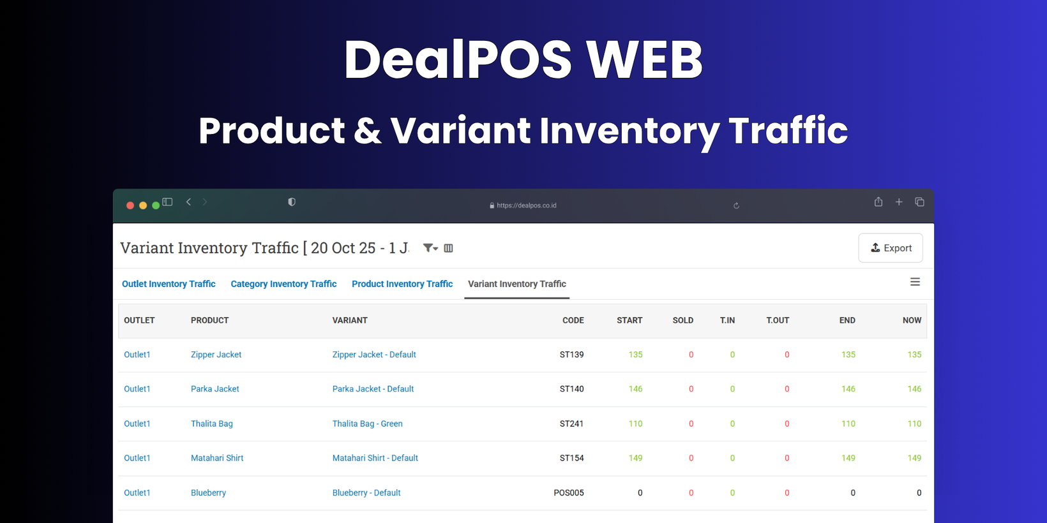Toggle the browser sidebar icon
The image size is (1047, 523).
167,202
